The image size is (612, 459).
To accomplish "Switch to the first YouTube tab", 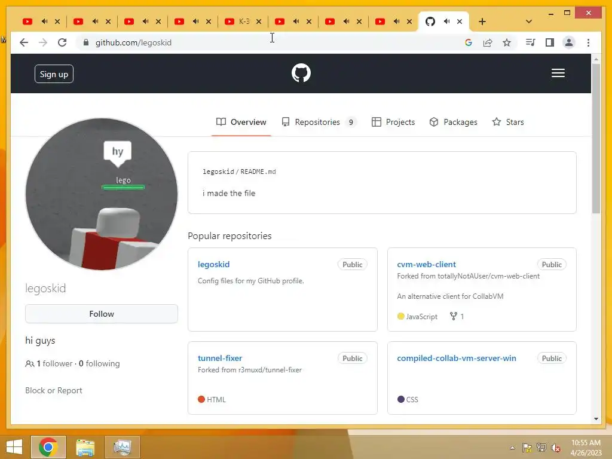I will click(x=27, y=22).
